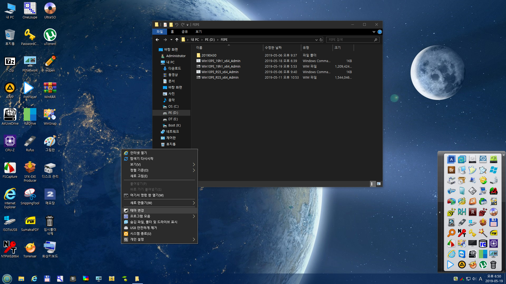
Task: Open WinSnap desktop icon
Action: [x=50, y=117]
